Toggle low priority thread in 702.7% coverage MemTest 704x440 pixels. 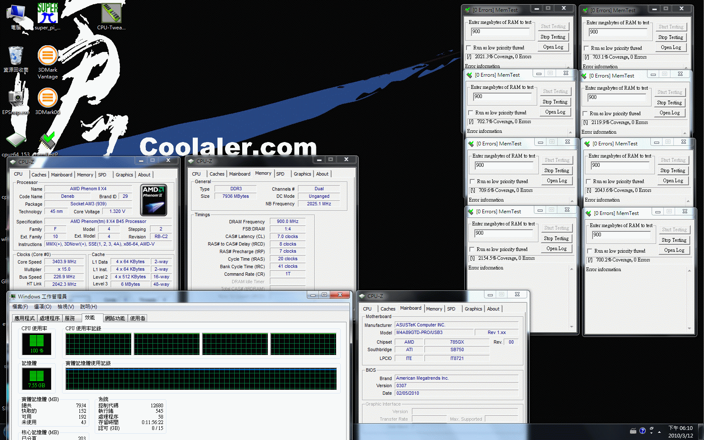click(471, 113)
